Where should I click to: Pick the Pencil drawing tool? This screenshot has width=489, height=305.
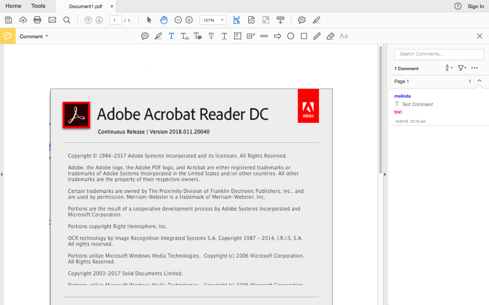pyautogui.click(x=317, y=36)
